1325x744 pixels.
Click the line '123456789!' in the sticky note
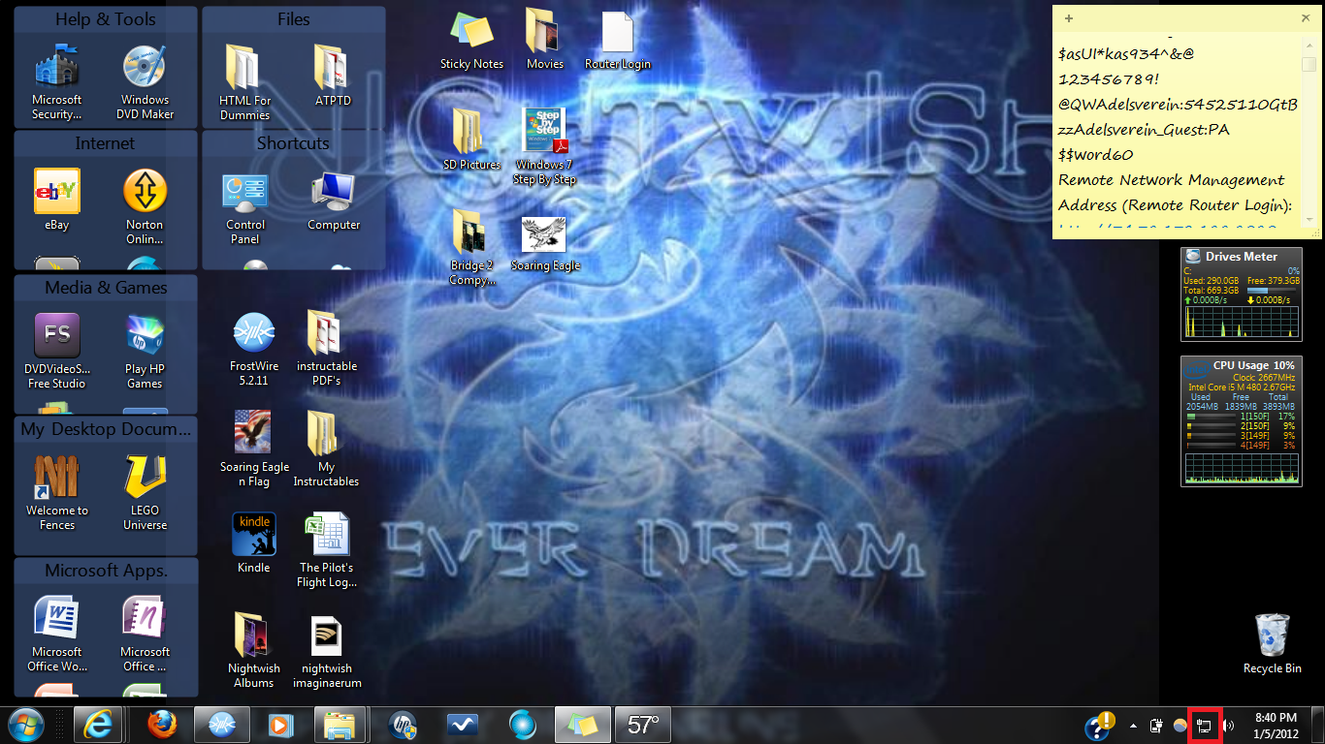pos(1108,78)
